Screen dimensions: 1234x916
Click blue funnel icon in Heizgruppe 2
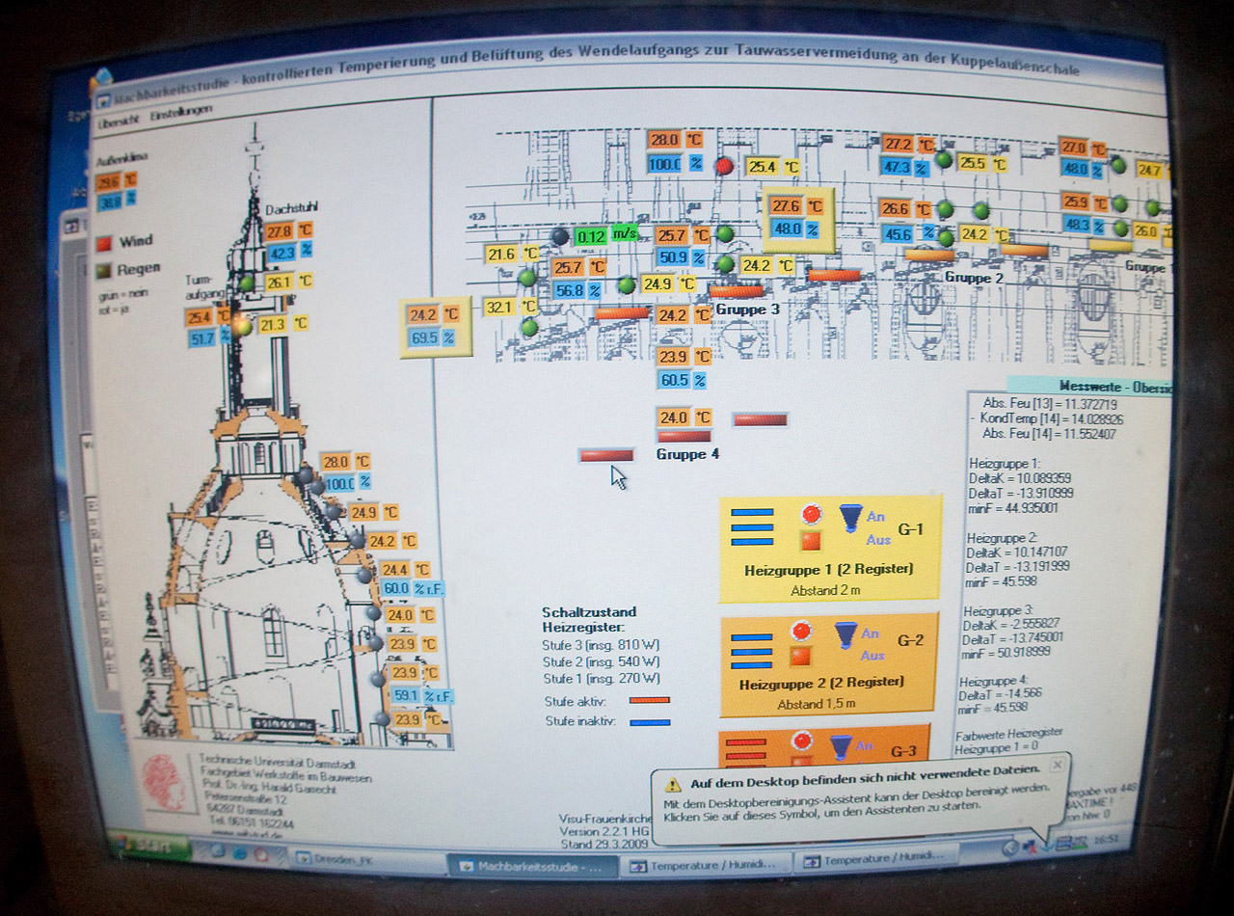click(845, 634)
